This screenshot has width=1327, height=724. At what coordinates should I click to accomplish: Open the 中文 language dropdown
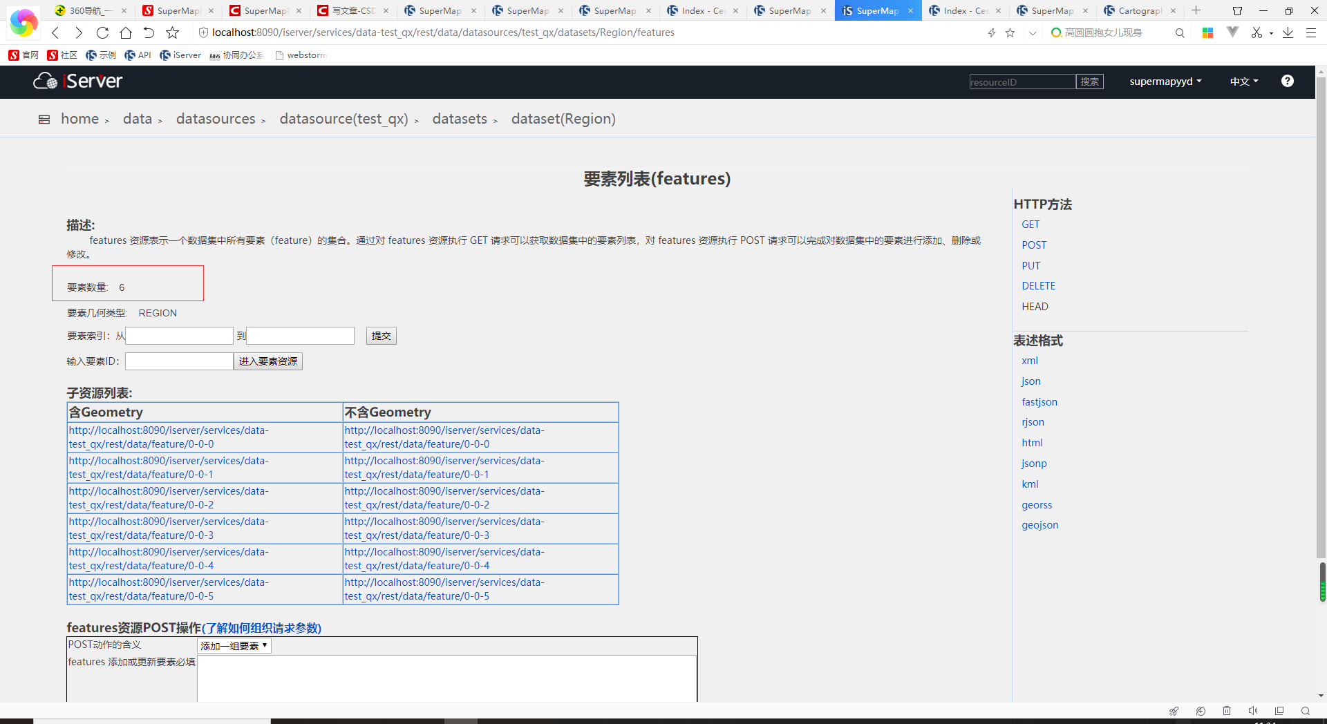[x=1242, y=81]
